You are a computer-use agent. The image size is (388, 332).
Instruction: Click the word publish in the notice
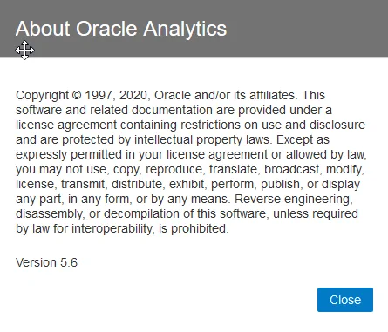tap(282, 184)
